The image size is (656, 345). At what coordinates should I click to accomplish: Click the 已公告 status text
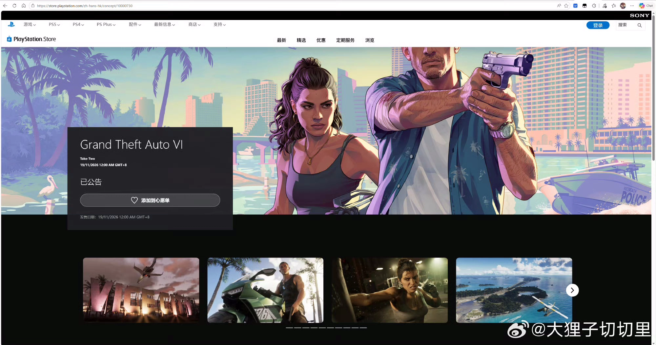pyautogui.click(x=91, y=182)
